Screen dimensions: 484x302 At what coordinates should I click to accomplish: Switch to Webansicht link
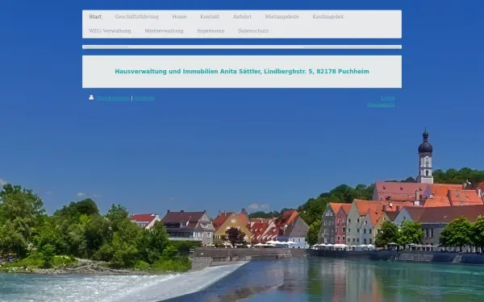pyautogui.click(x=381, y=105)
